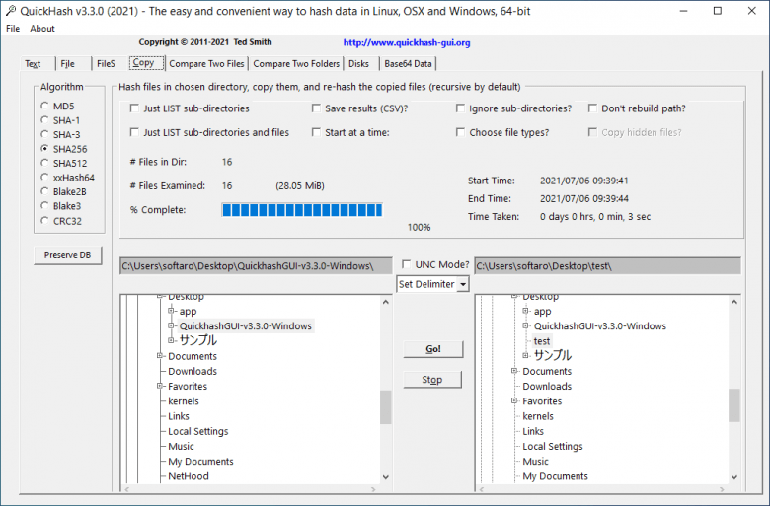This screenshot has width=770, height=506.
Task: Switch to the Compare Two Files tab
Action: pyautogui.click(x=206, y=64)
